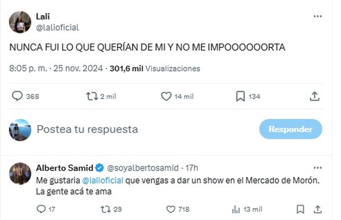This screenshot has width=341, height=220.
Task: Click the bookmark icon on Samid's reply
Action: (x=300, y=210)
